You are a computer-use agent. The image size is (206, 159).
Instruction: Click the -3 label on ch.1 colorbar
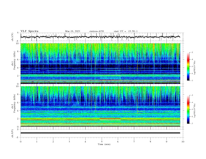point(192,52)
